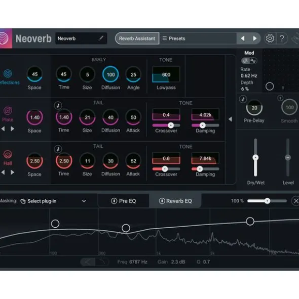This screenshot has width=299, height=299.
Task: Switch to the Pre EQ tab
Action: [124, 201]
